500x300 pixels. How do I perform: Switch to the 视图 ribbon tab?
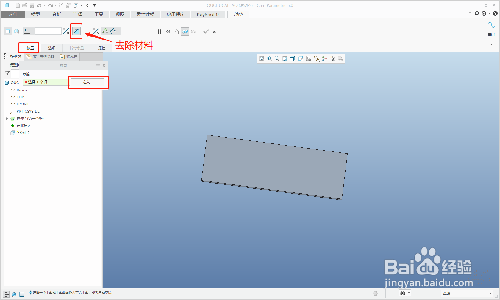[120, 14]
